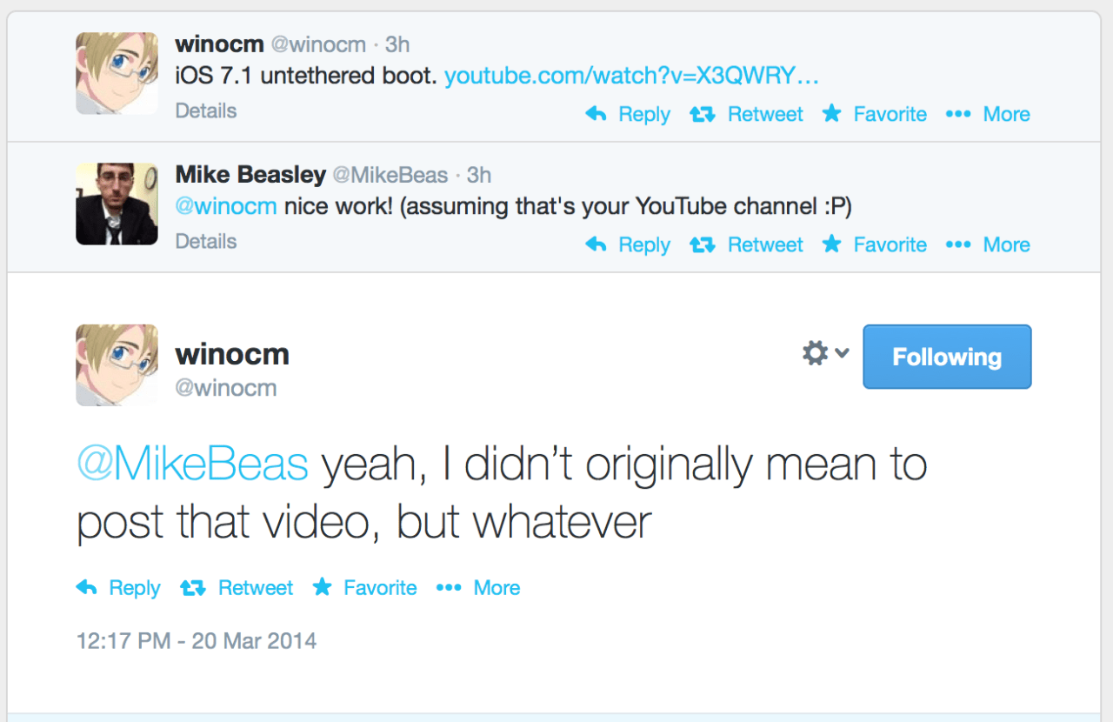Show Details of the iOS 7.1 tweet
The height and width of the screenshot is (722, 1113).
tap(206, 110)
